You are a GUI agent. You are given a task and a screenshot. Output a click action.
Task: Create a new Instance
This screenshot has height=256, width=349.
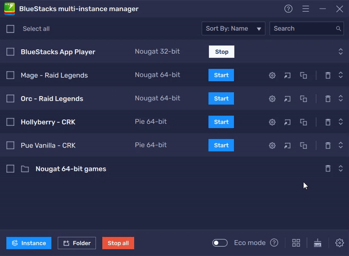[x=29, y=243]
